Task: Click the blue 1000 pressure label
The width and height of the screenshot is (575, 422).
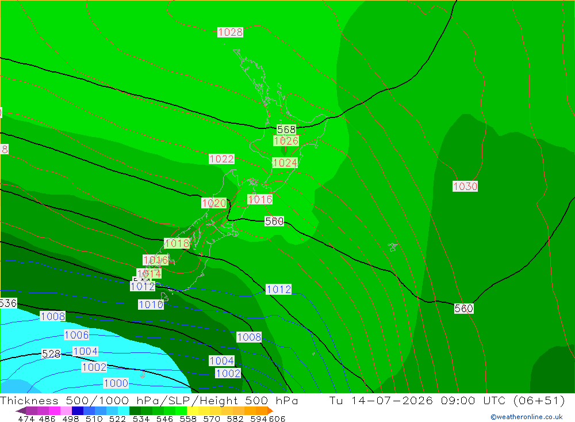Action: point(116,383)
